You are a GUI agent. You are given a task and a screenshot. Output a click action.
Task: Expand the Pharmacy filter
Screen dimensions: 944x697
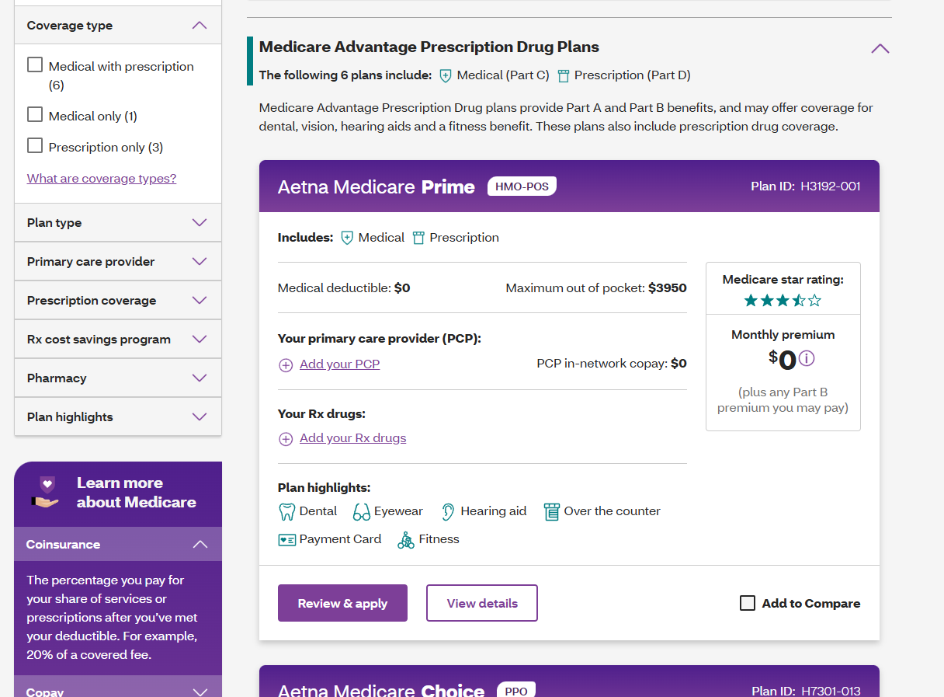click(x=118, y=378)
